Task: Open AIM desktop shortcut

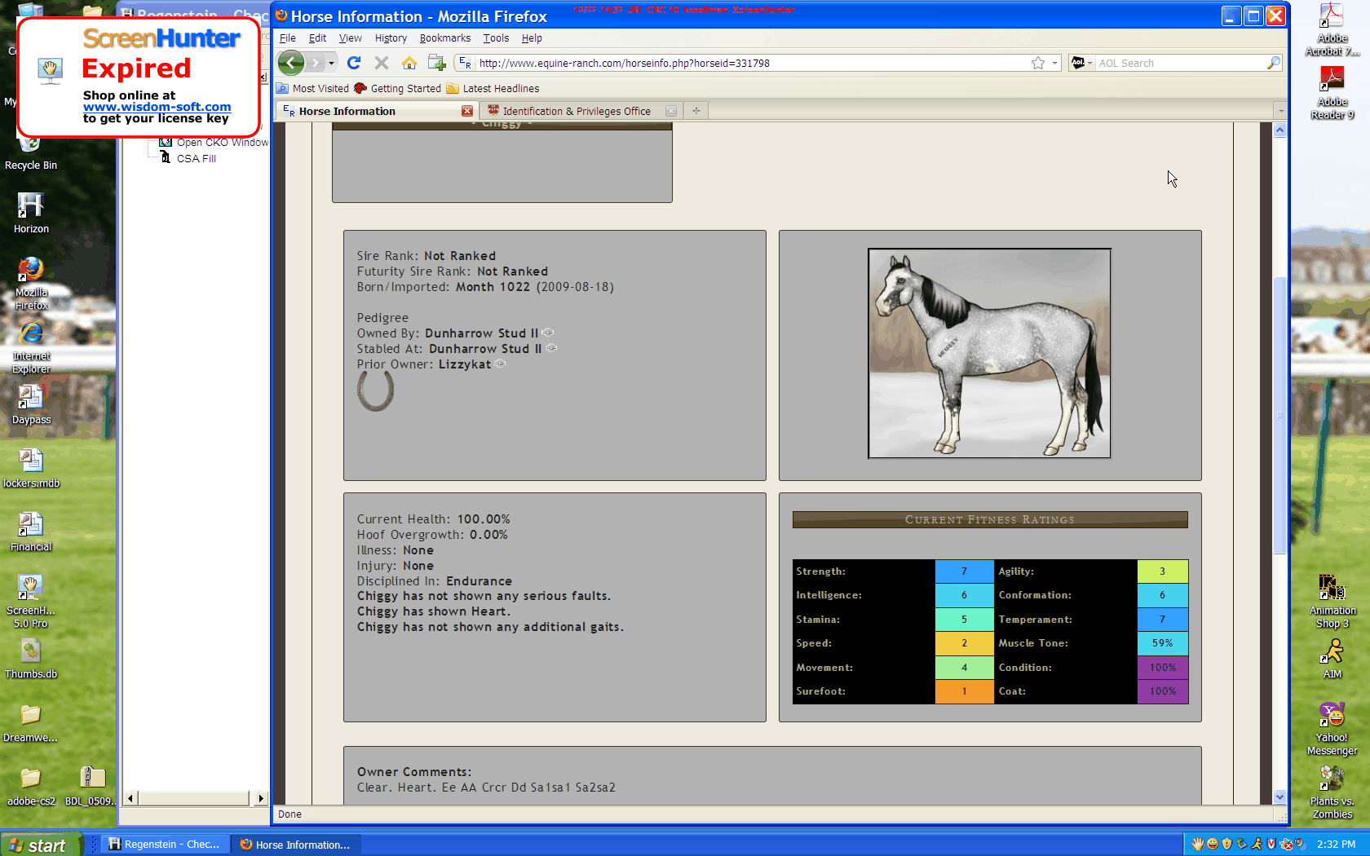Action: coord(1332,659)
